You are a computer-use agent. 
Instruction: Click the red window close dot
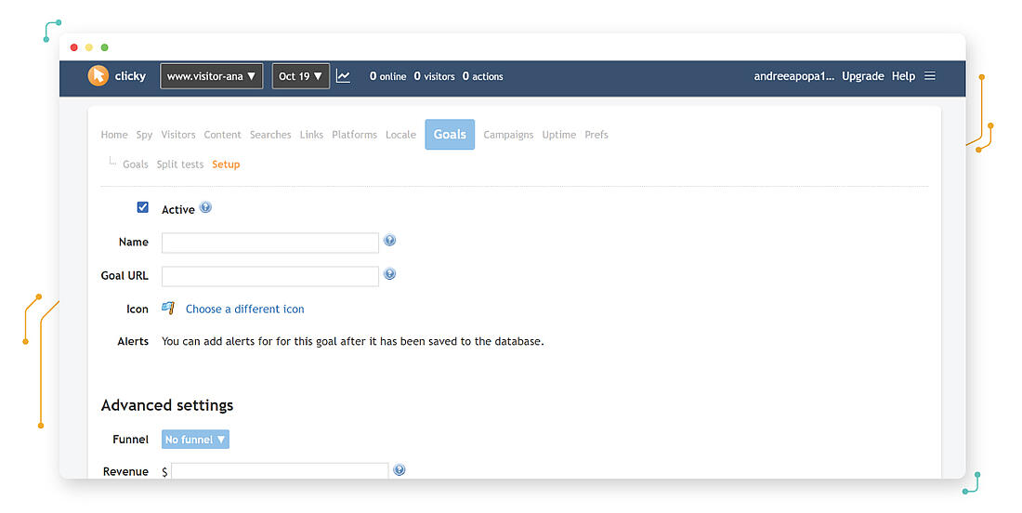[74, 47]
